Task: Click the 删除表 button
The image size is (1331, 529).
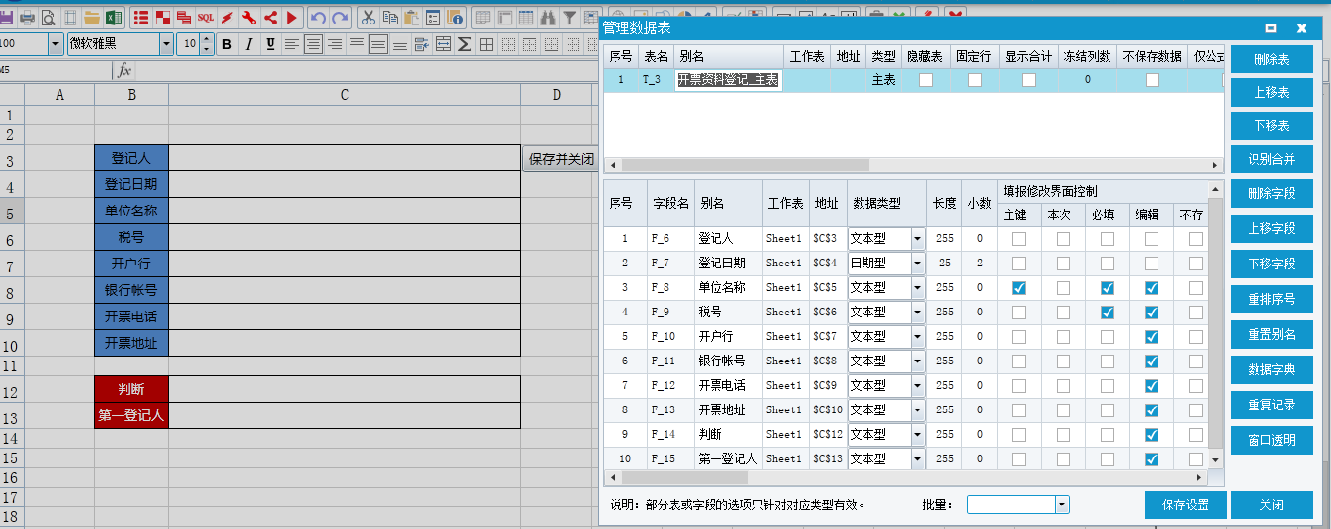Action: click(1271, 59)
